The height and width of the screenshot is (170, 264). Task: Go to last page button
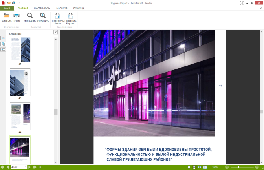(35, 167)
